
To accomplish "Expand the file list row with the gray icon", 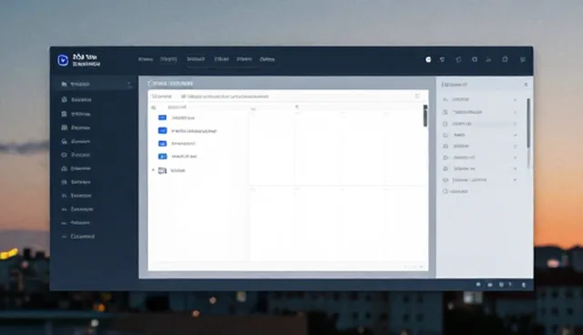I will 153,170.
